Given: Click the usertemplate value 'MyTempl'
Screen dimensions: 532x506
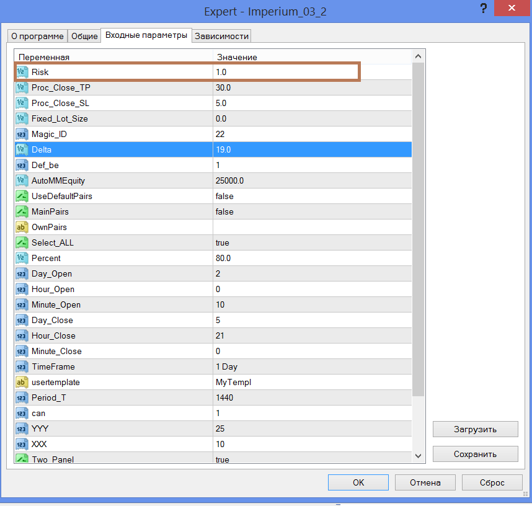Looking at the screenshot, I should (233, 383).
